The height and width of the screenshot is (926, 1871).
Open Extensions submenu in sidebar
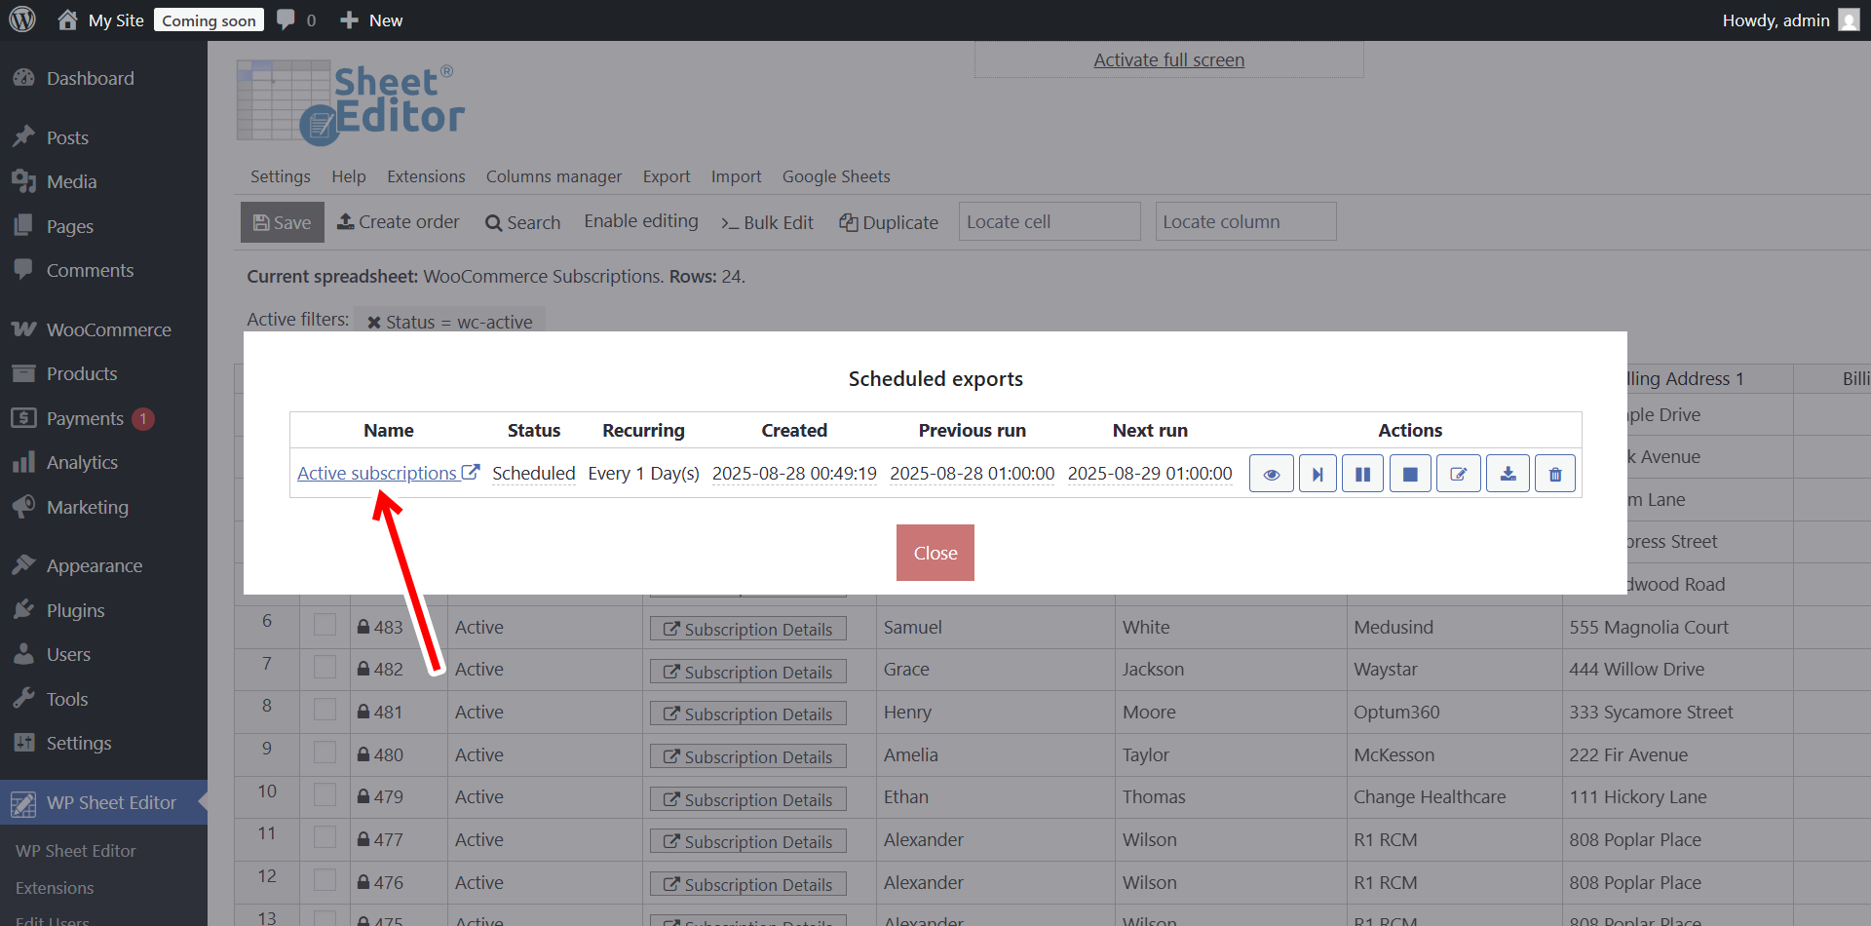(55, 888)
